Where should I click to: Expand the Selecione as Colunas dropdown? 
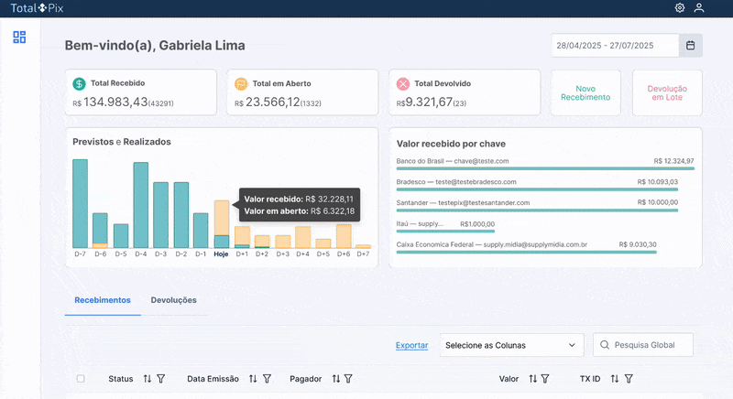509,345
